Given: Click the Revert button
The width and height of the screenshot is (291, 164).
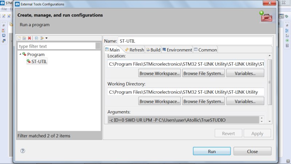Looking at the screenshot, I should pyautogui.click(x=228, y=133).
